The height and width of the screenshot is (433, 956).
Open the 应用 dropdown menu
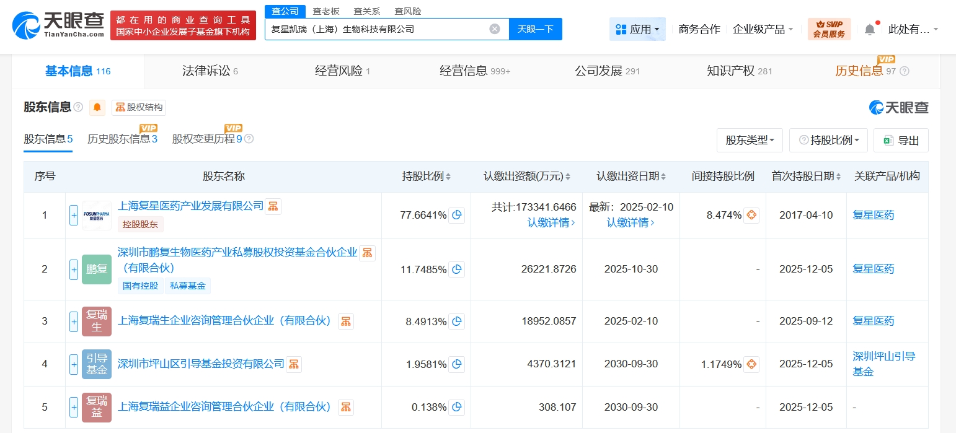click(x=637, y=29)
